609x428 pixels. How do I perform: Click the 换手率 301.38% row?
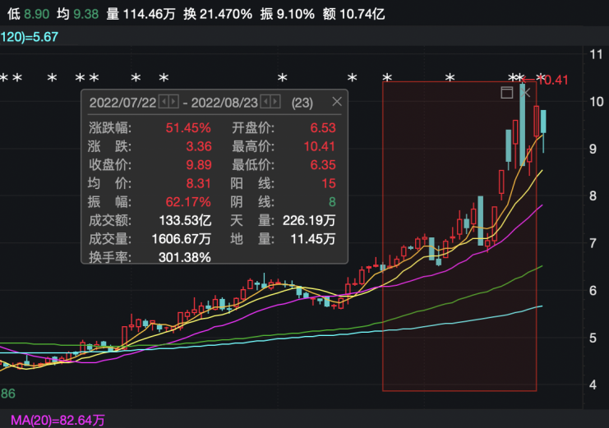pyautogui.click(x=150, y=256)
